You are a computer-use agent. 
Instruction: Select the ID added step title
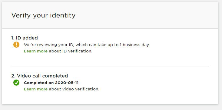pos(25,38)
